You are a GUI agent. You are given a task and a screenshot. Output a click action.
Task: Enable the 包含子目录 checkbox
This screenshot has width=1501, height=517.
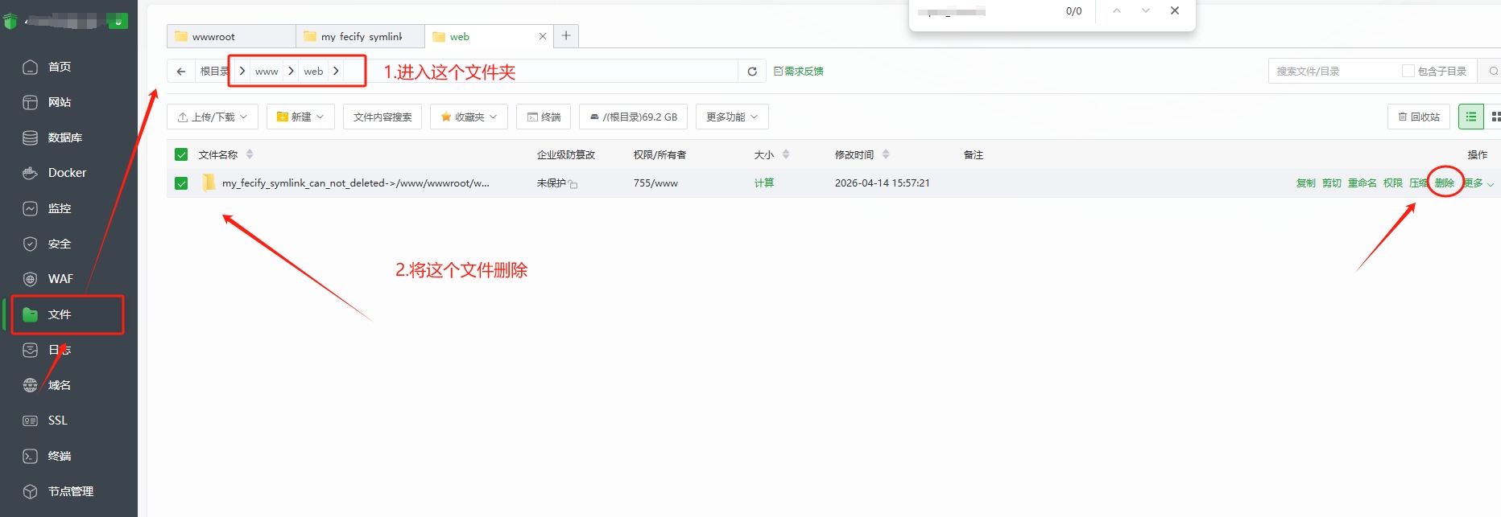tap(1408, 71)
